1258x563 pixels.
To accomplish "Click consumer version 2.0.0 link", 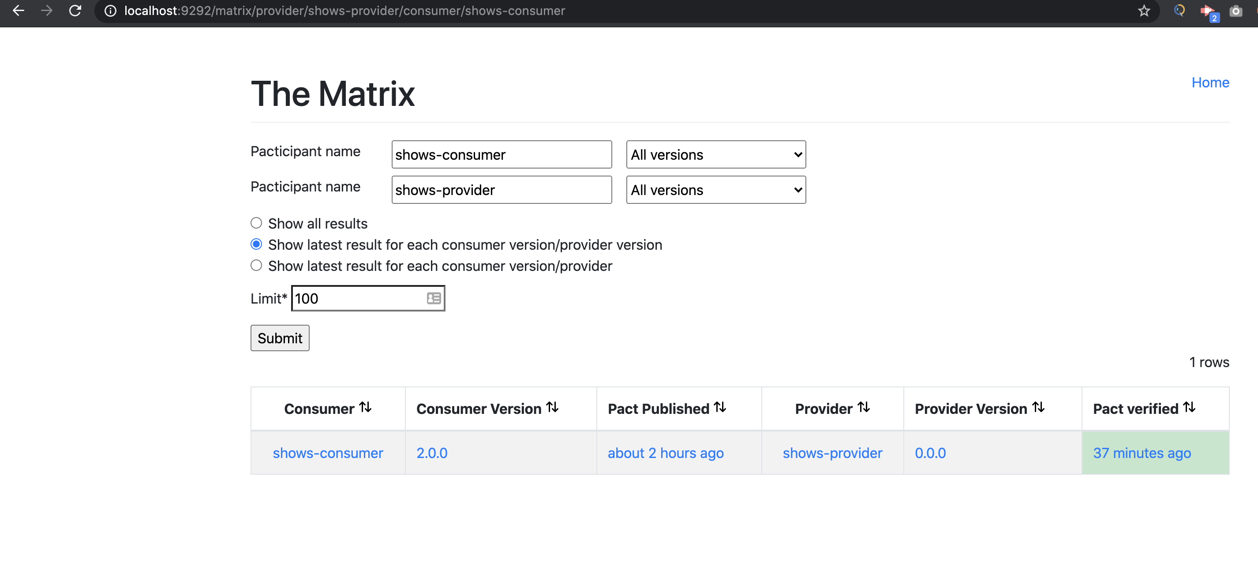I will [432, 453].
